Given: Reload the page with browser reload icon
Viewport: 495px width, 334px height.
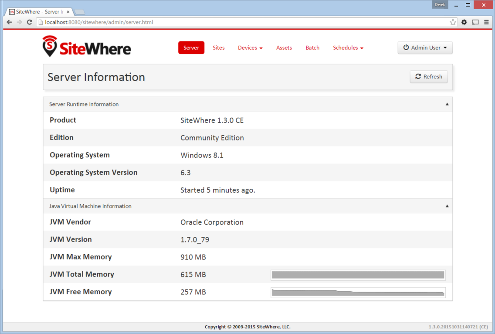Looking at the screenshot, I should [30, 22].
